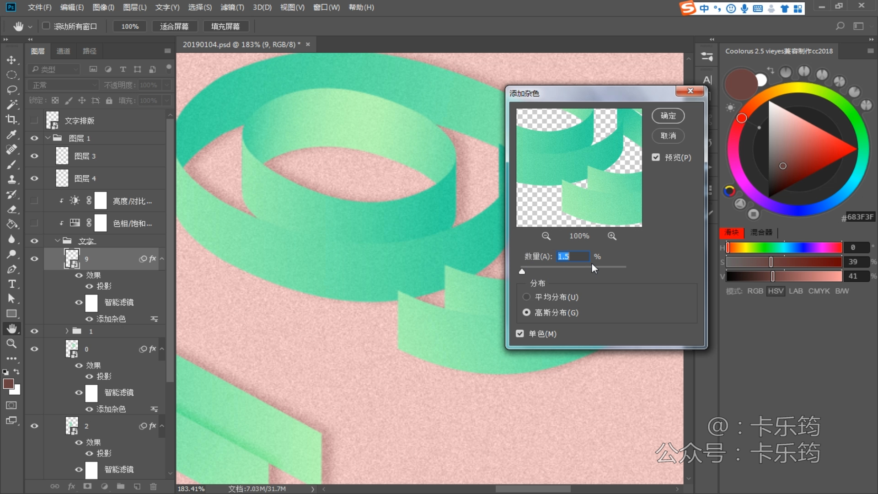Hide layer 图层 3 visibility eye

click(34, 156)
